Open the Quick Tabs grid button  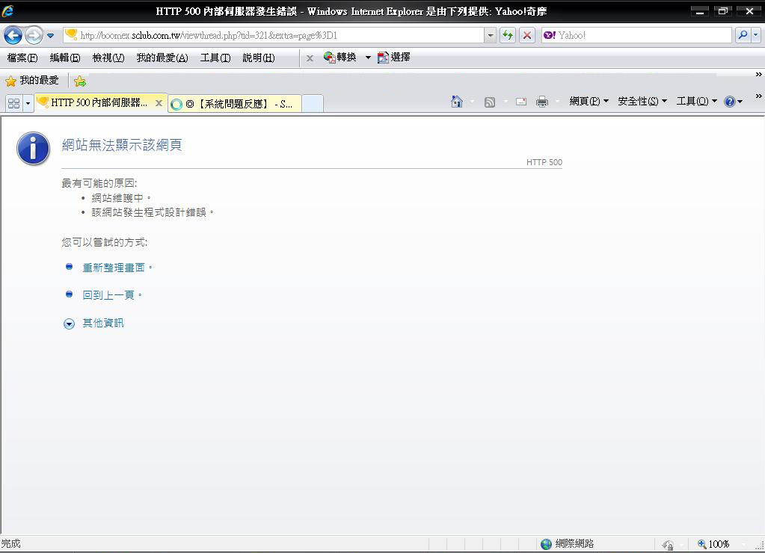[x=13, y=103]
